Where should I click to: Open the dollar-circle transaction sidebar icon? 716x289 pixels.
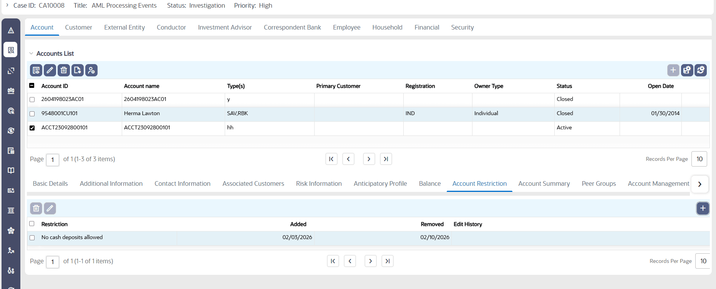click(11, 130)
